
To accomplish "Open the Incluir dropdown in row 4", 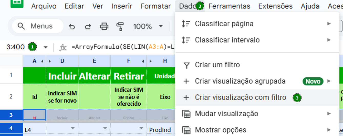I will point(73,128).
